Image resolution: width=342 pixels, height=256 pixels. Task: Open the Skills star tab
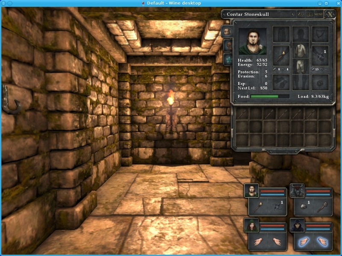[227, 59]
